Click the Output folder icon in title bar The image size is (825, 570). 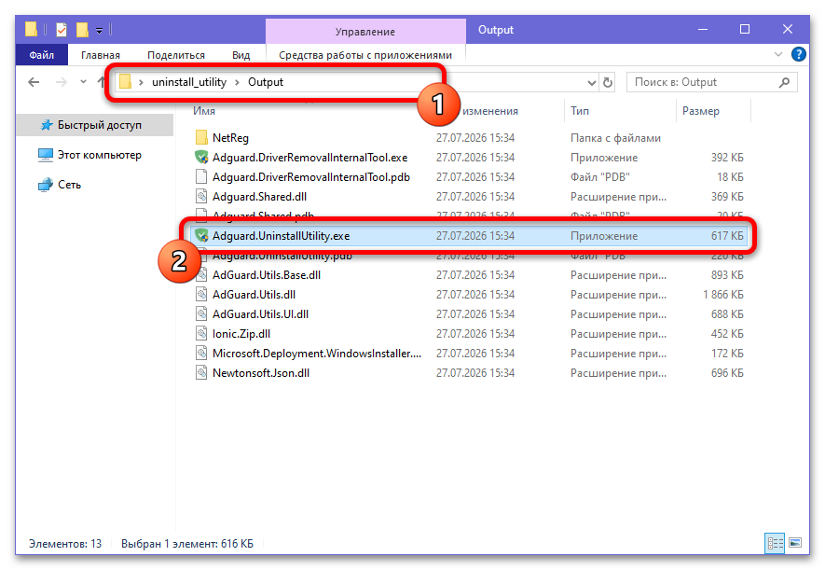(31, 29)
